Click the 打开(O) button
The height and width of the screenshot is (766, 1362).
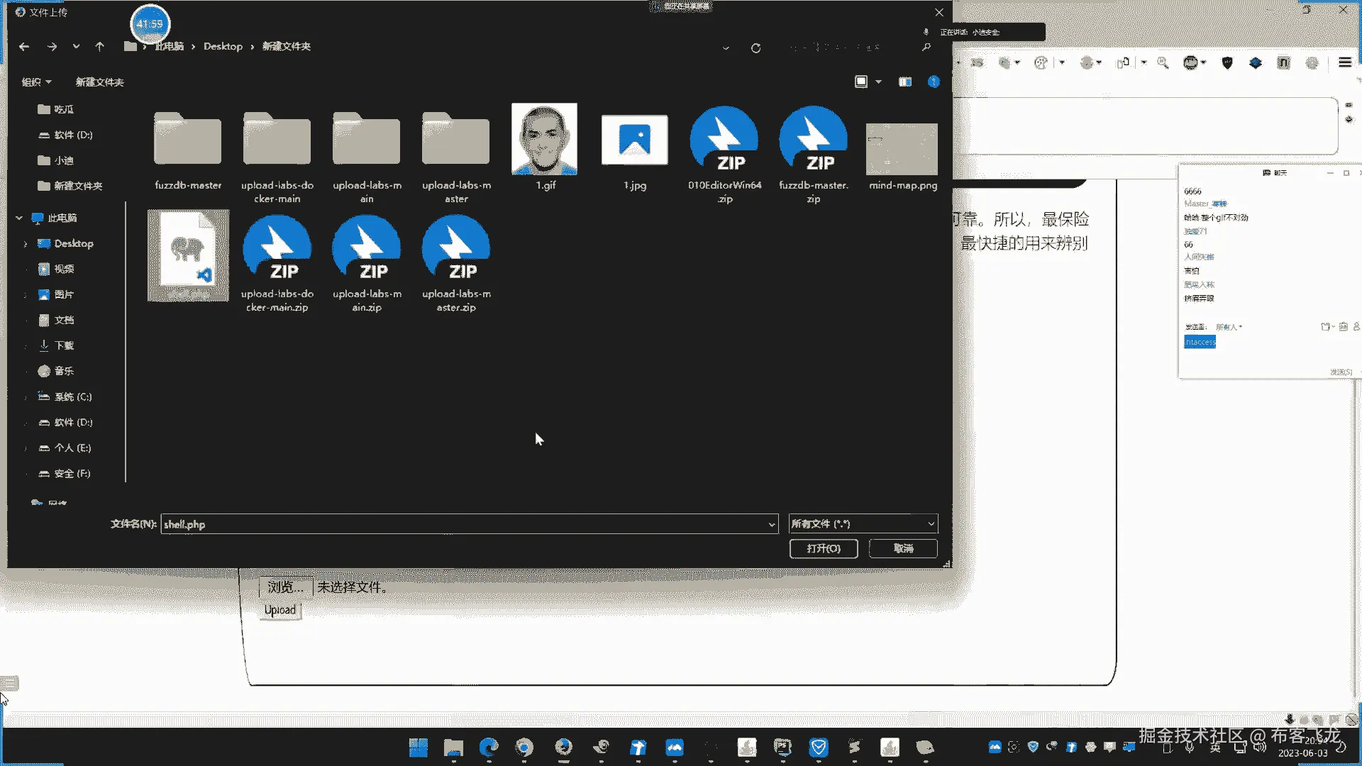[x=823, y=548]
